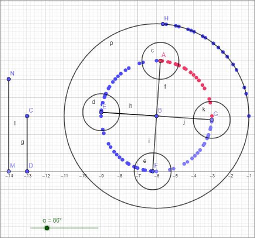Click the label j of segment BG
Screen dimensions: 255x238
pyautogui.click(x=184, y=122)
